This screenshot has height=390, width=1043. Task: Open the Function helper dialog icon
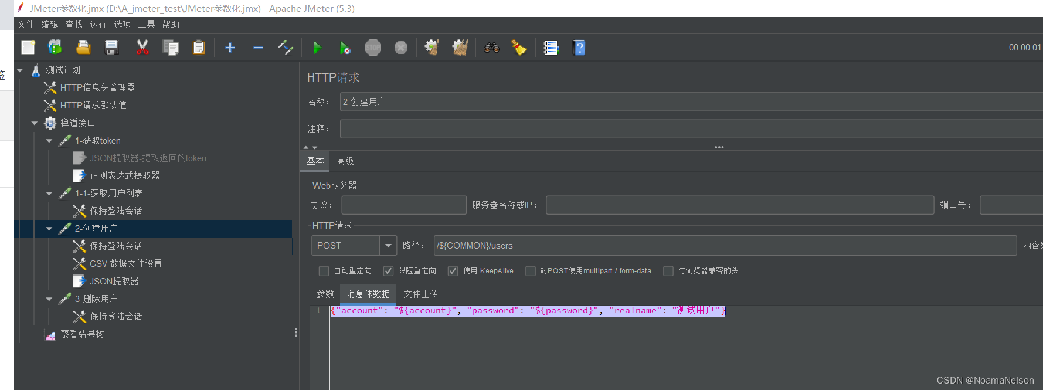tap(551, 48)
